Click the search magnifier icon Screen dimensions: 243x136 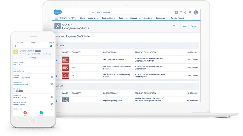[x=93, y=12]
